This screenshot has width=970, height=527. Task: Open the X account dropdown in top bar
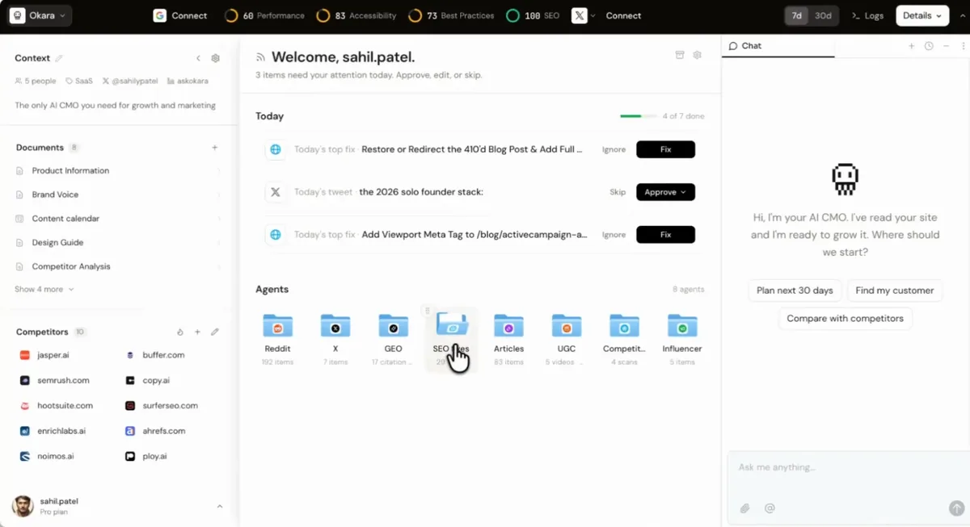(x=584, y=15)
